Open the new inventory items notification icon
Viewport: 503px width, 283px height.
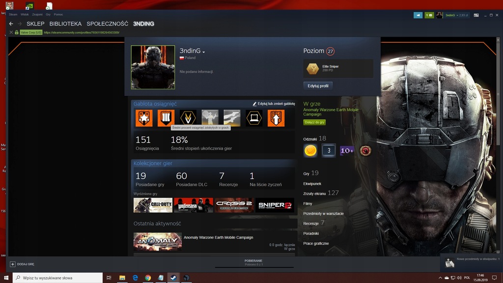click(450, 263)
